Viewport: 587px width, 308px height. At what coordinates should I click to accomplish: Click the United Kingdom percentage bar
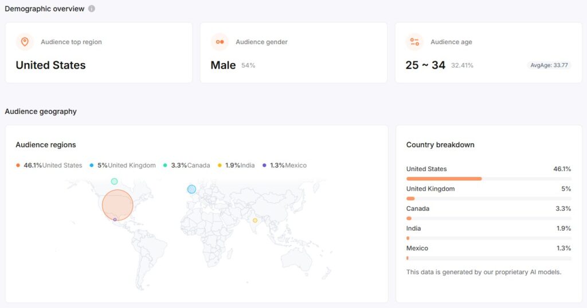pos(410,199)
